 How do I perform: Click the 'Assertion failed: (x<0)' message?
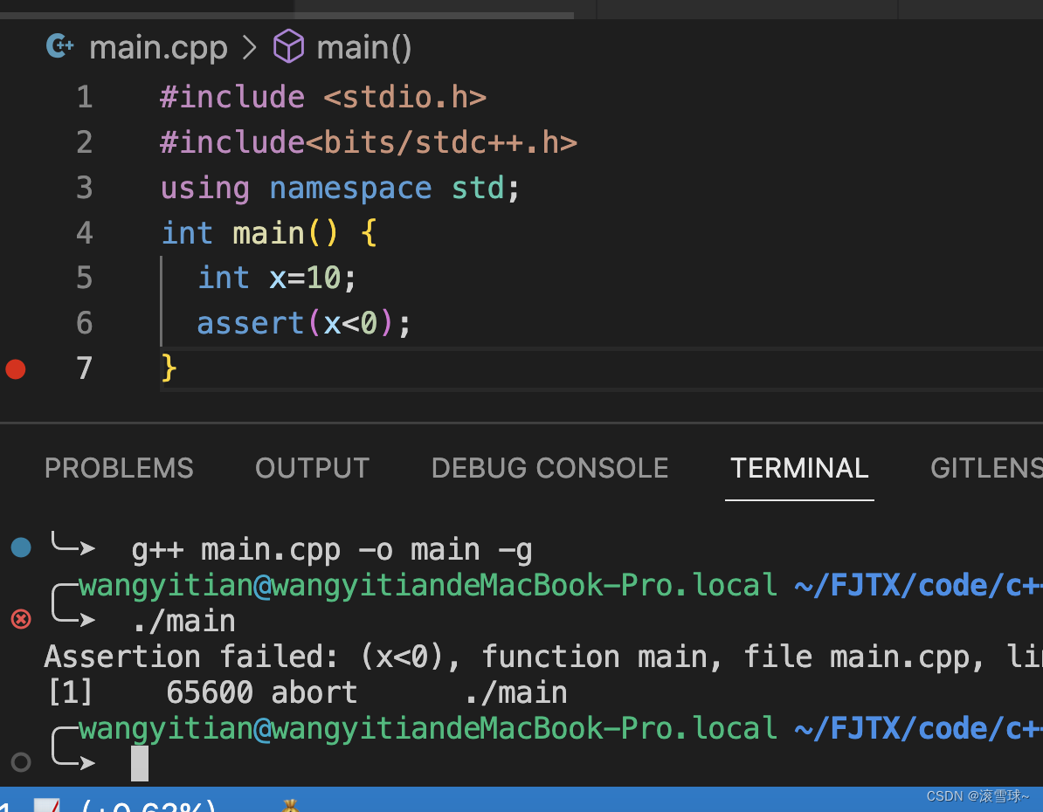[252, 657]
